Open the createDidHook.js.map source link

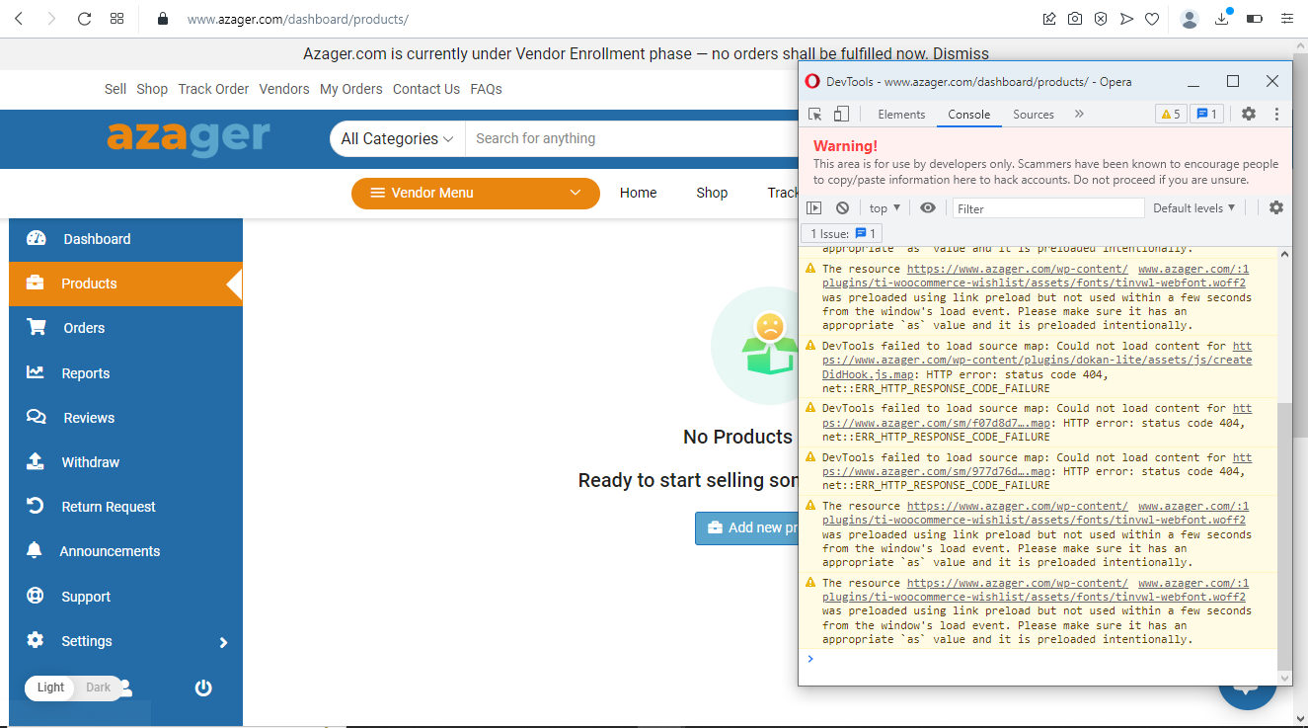1037,361
